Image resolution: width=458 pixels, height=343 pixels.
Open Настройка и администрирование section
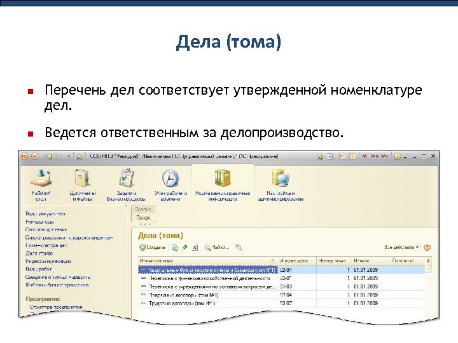[x=281, y=185]
